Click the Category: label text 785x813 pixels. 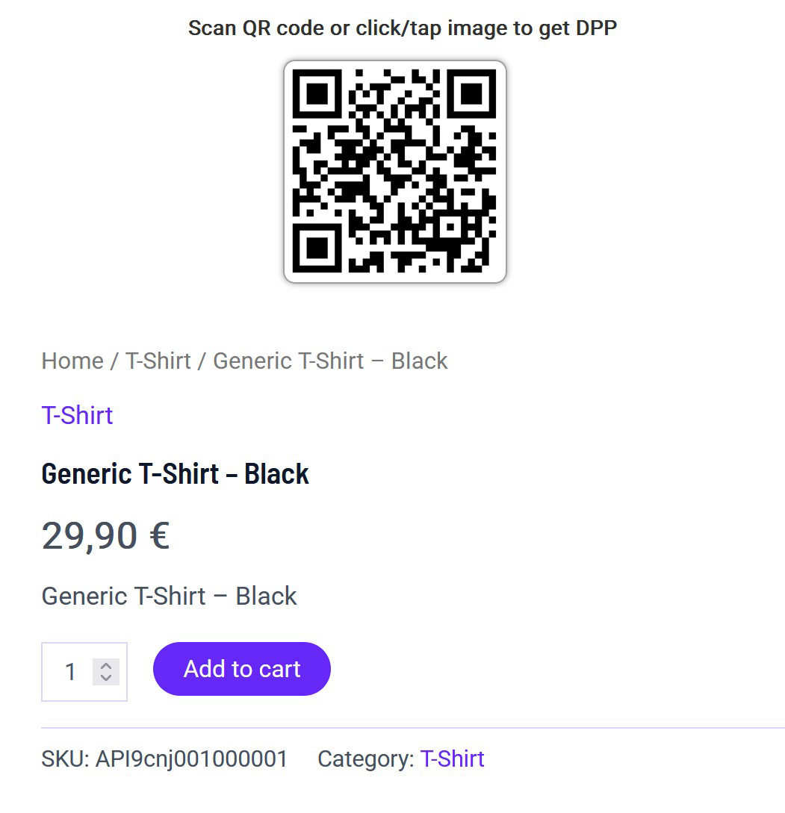[365, 759]
